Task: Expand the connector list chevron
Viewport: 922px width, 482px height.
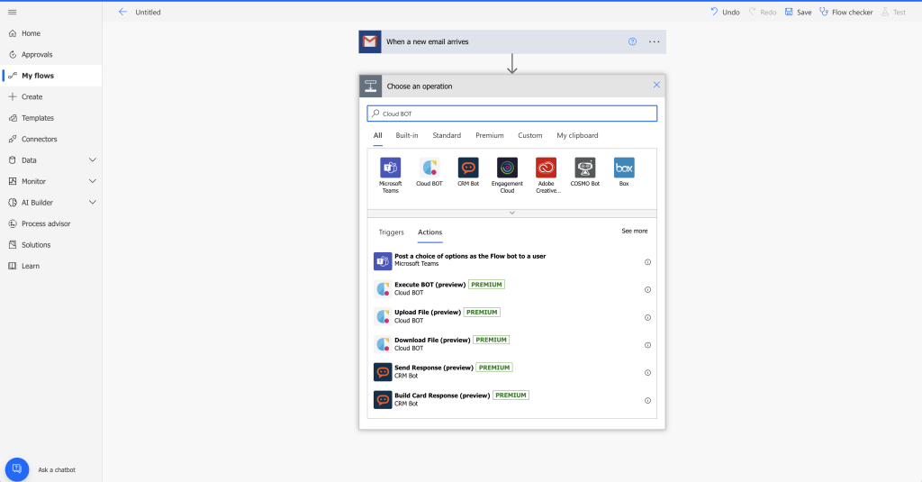Action: click(512, 213)
